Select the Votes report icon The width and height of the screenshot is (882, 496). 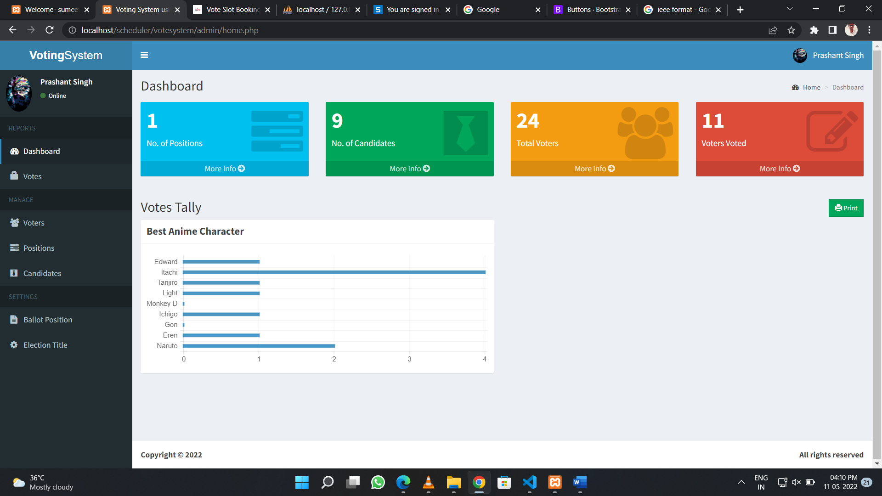14,176
